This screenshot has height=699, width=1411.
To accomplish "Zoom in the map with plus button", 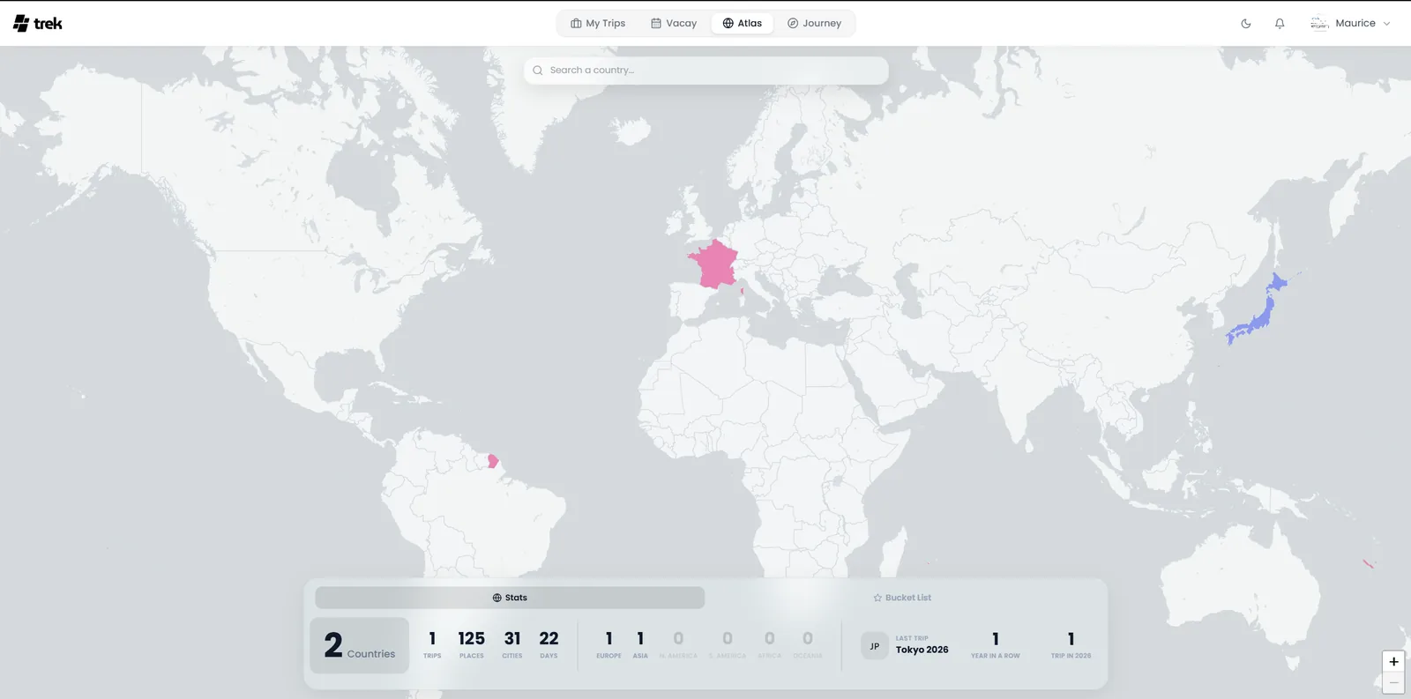I will click(1393, 662).
